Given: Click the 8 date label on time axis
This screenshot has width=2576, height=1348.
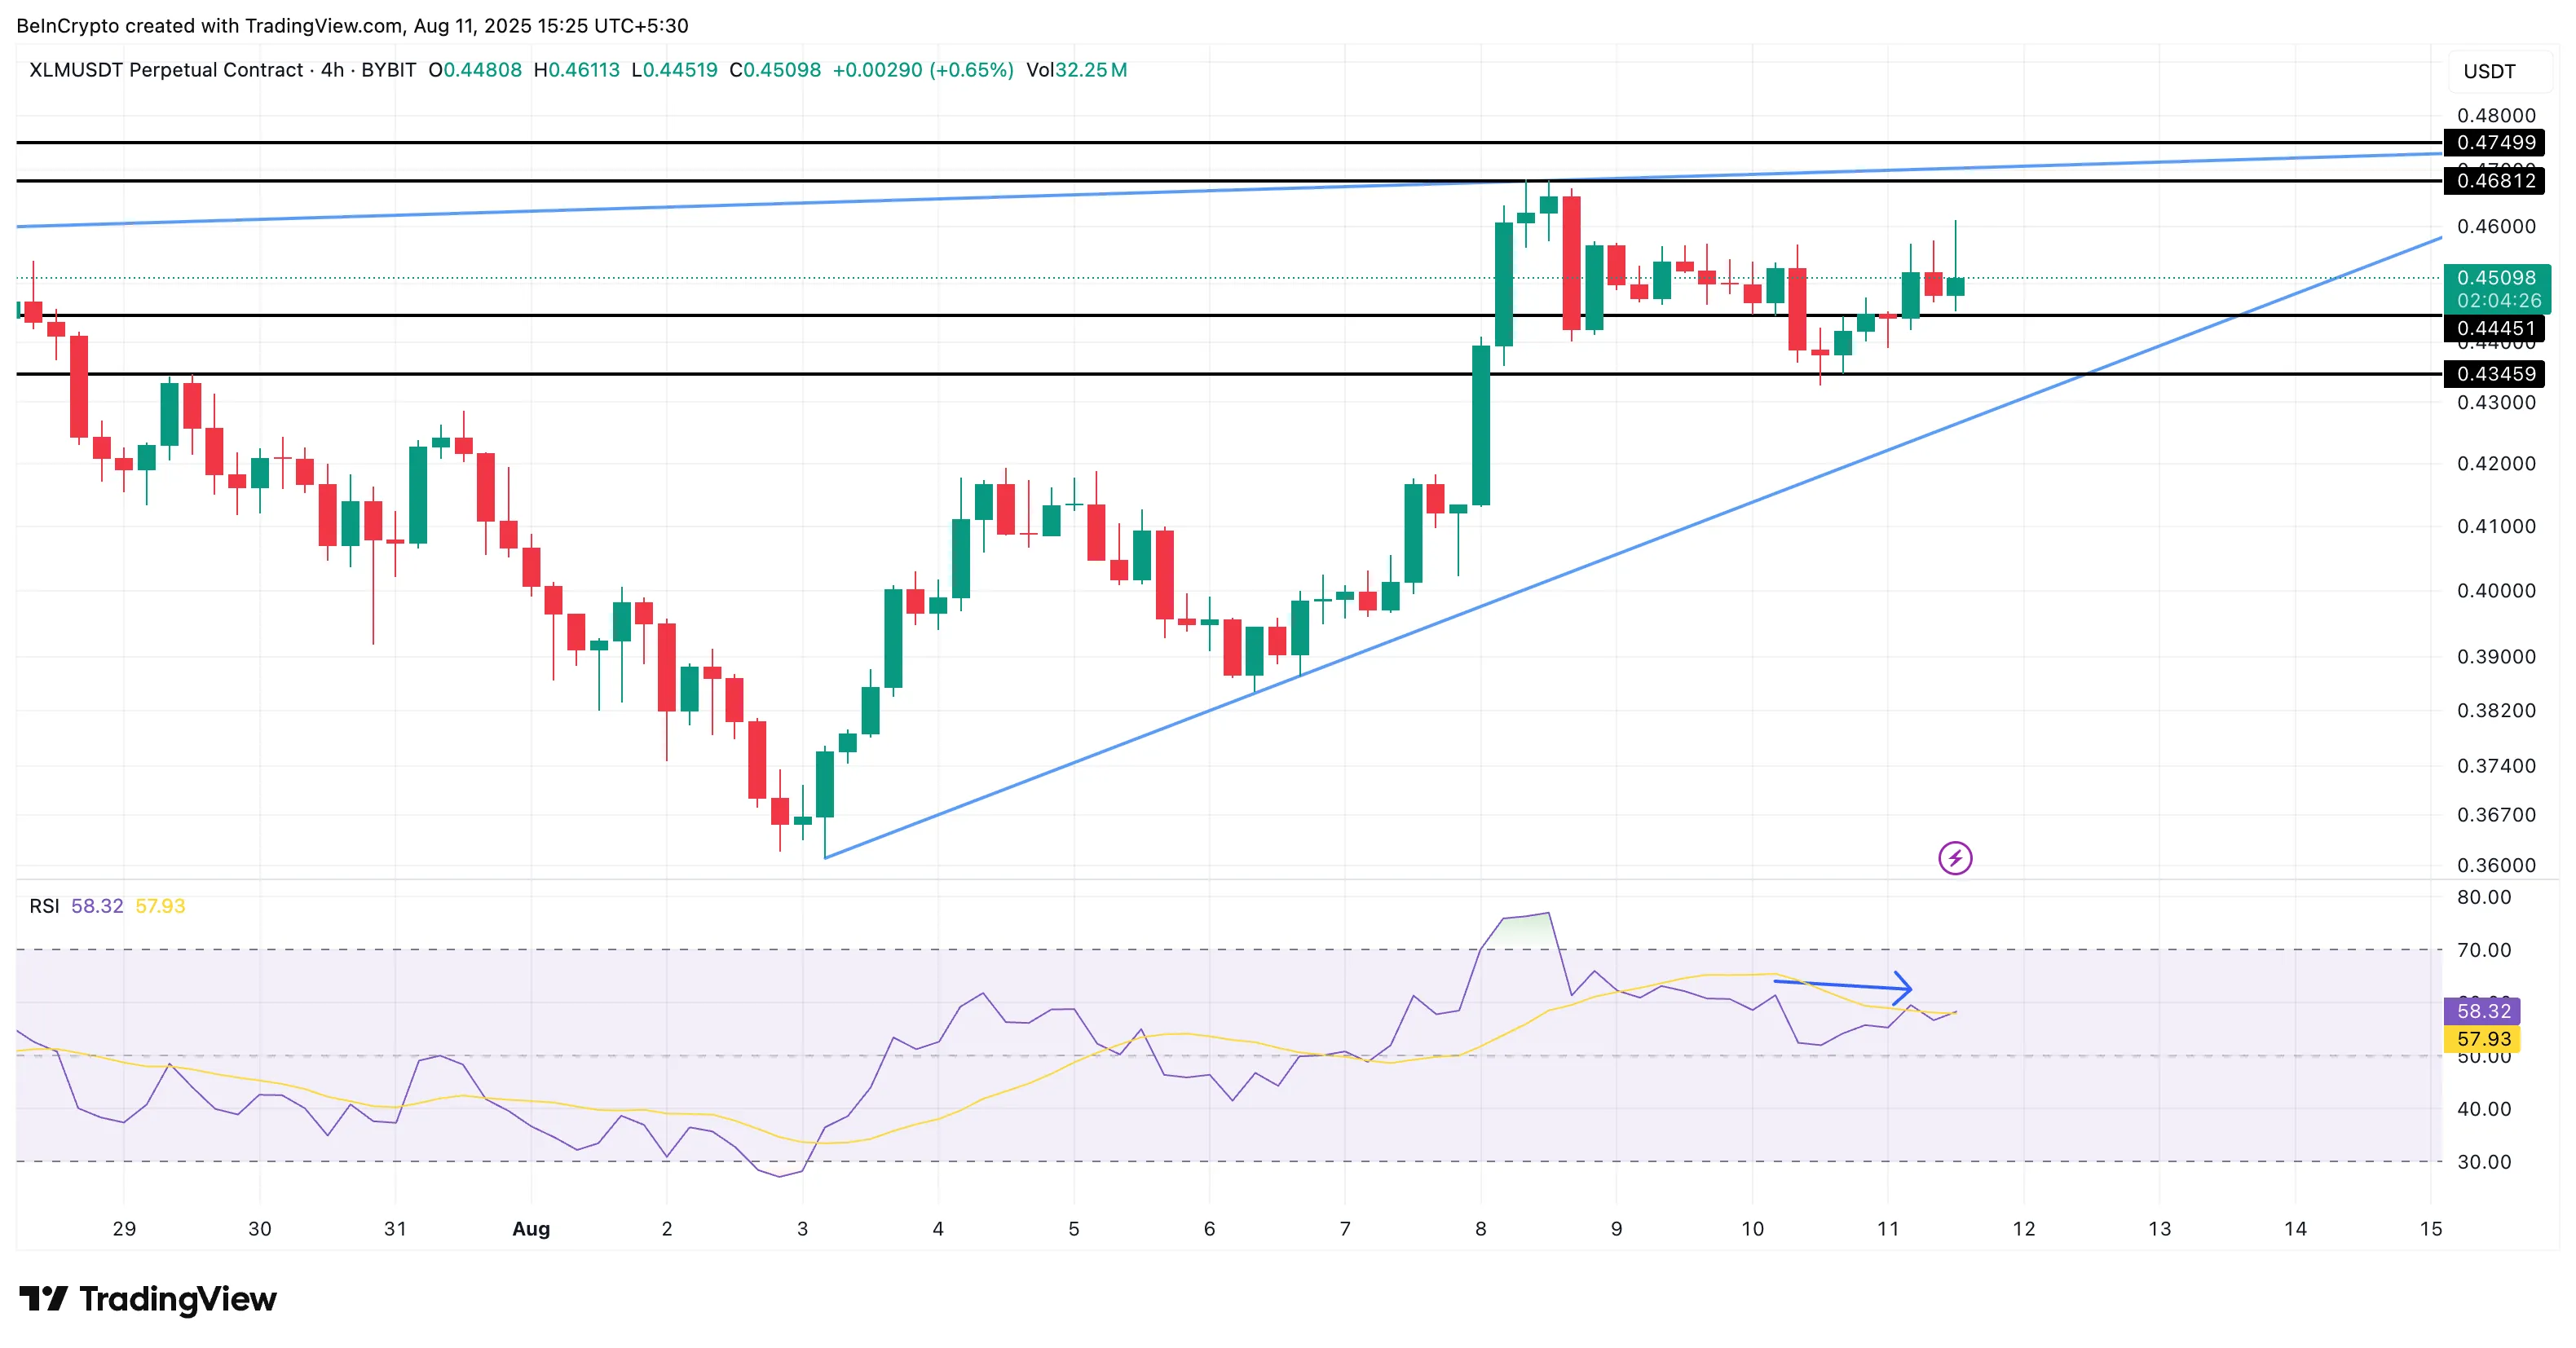Looking at the screenshot, I should tap(1481, 1229).
